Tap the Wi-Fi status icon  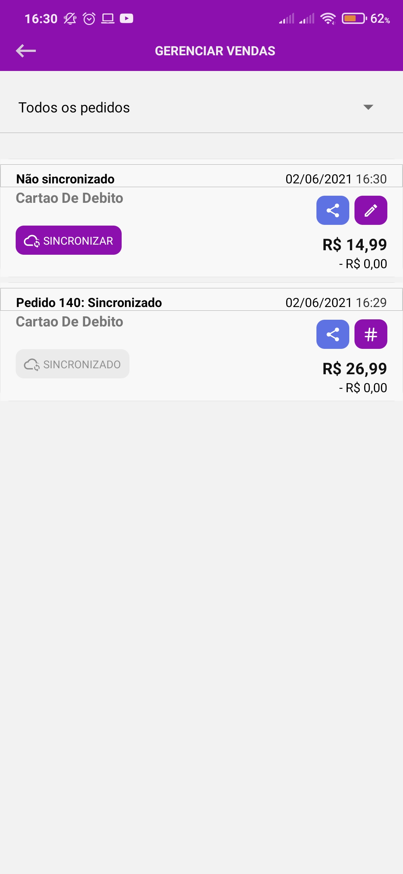pyautogui.click(x=328, y=18)
